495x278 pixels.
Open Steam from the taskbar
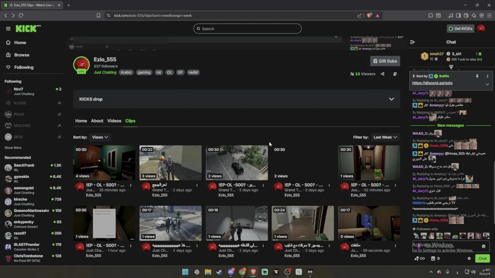(219, 272)
